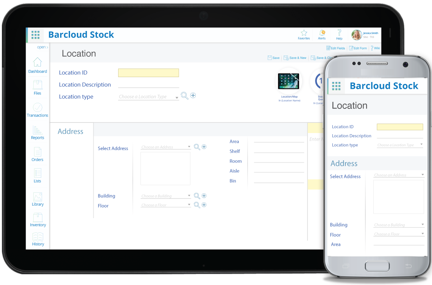
Task: Go to Dashboard in sidebar
Action: tap(37, 65)
